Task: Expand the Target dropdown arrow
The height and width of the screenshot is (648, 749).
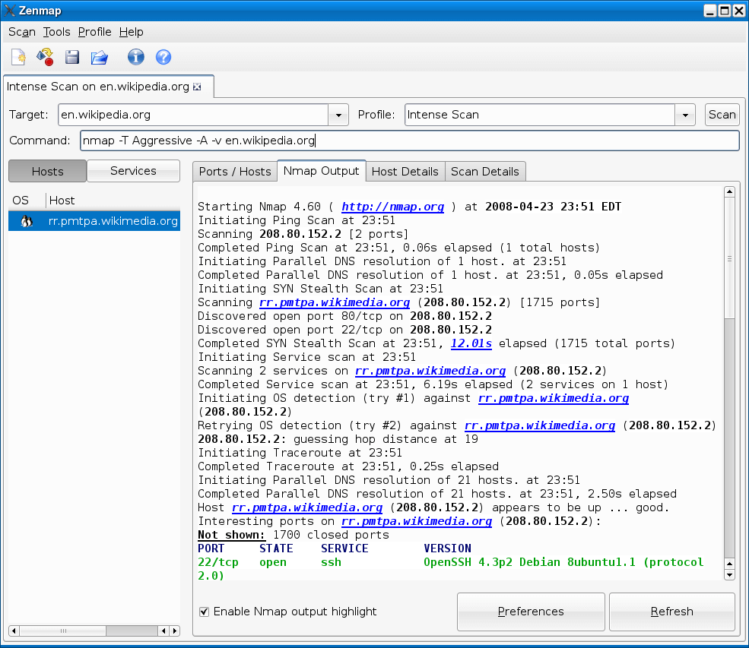Action: click(x=338, y=115)
